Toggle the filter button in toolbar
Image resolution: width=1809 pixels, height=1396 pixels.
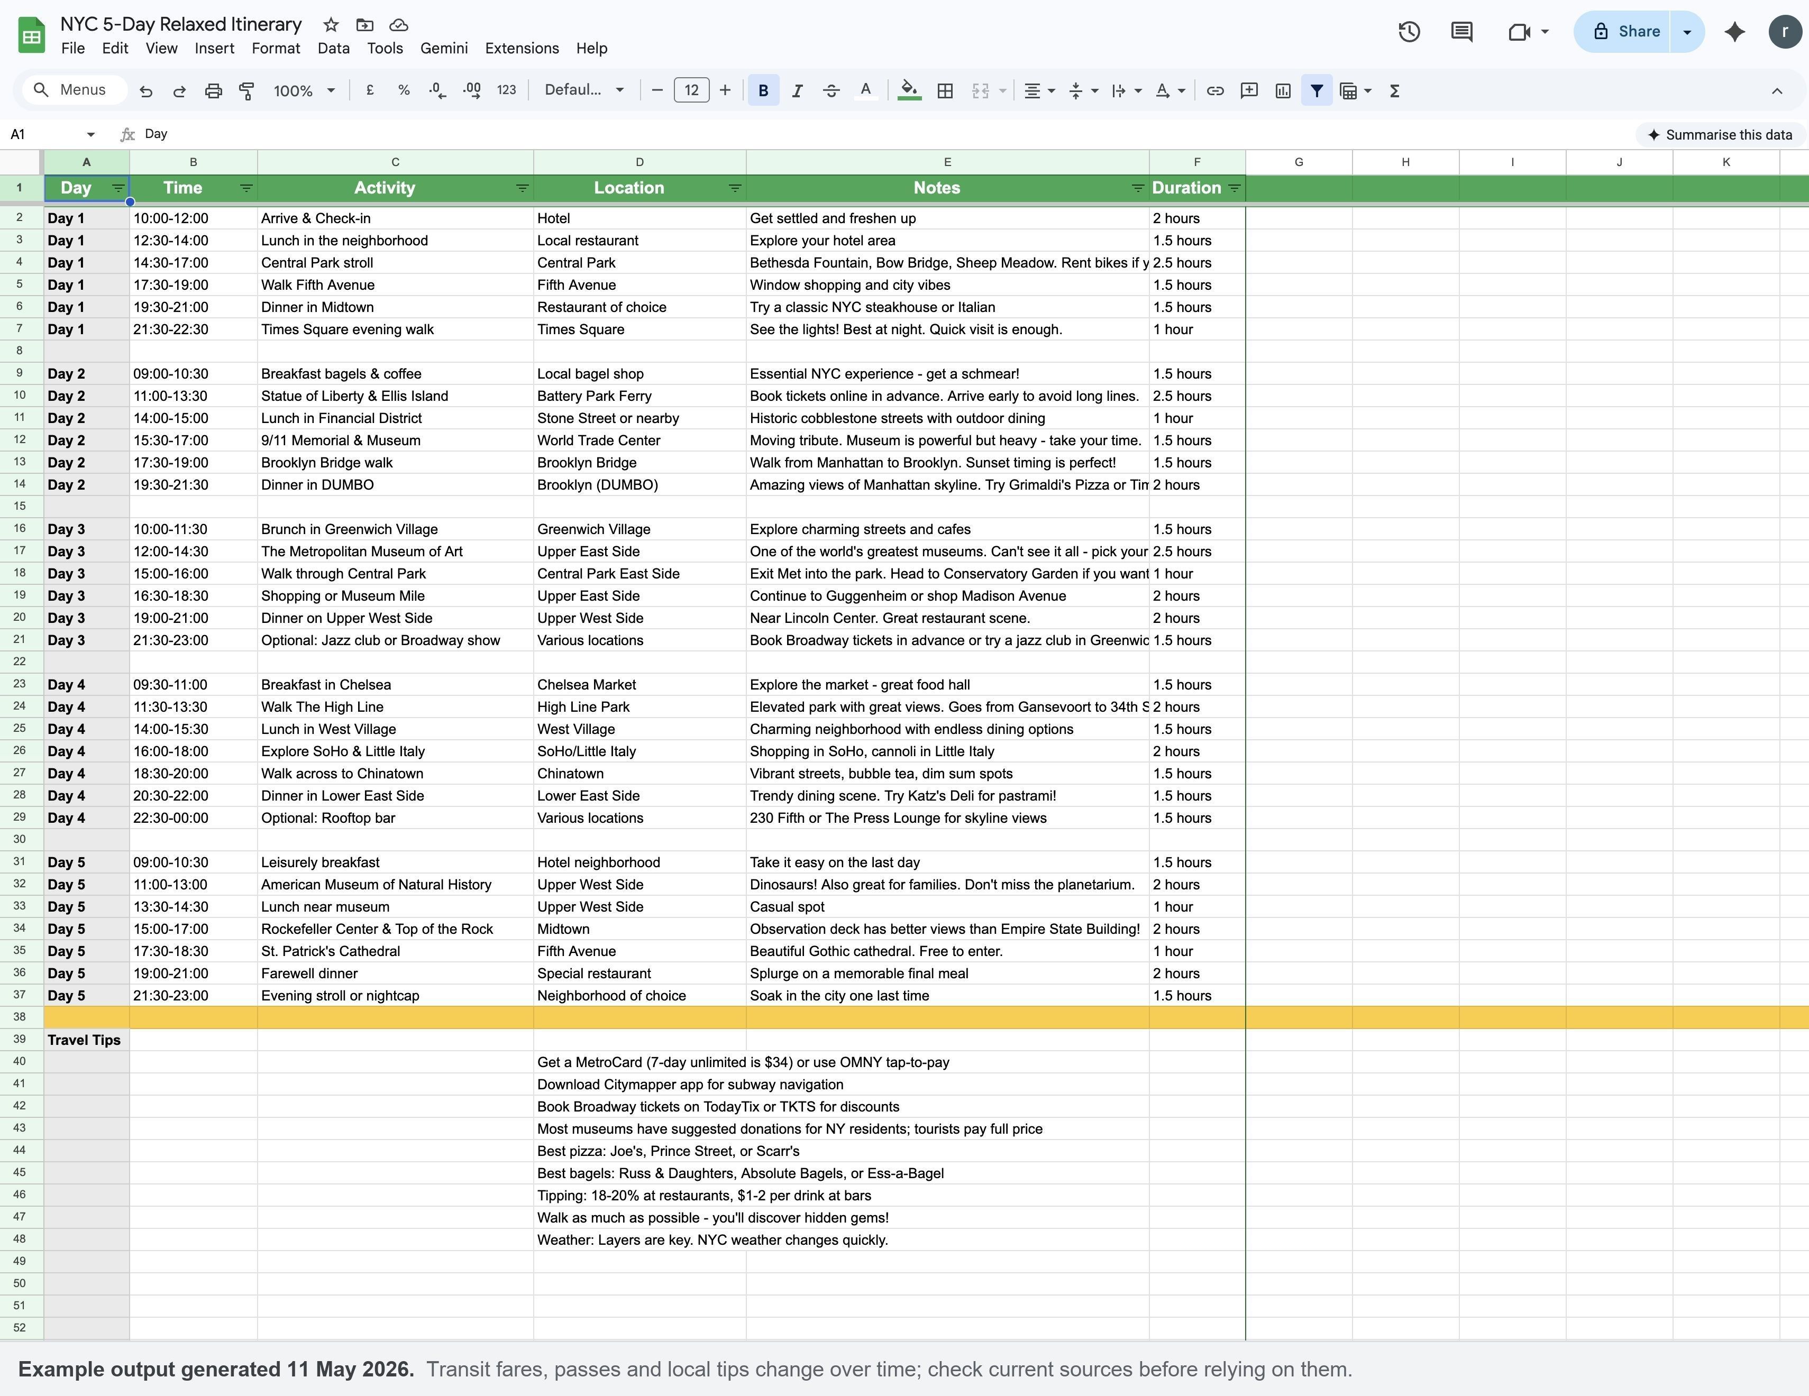coord(1317,90)
